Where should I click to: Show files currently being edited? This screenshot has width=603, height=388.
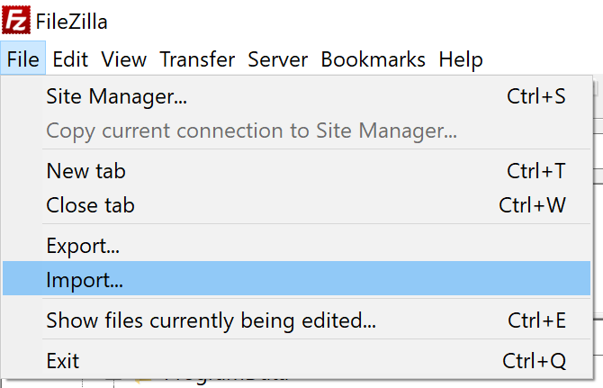point(296,320)
